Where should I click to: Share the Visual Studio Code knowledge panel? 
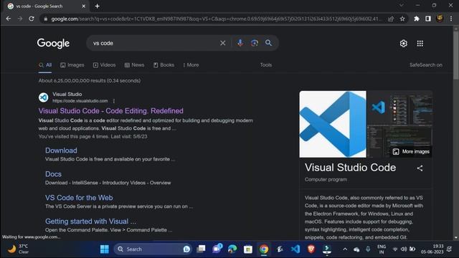[x=420, y=168]
